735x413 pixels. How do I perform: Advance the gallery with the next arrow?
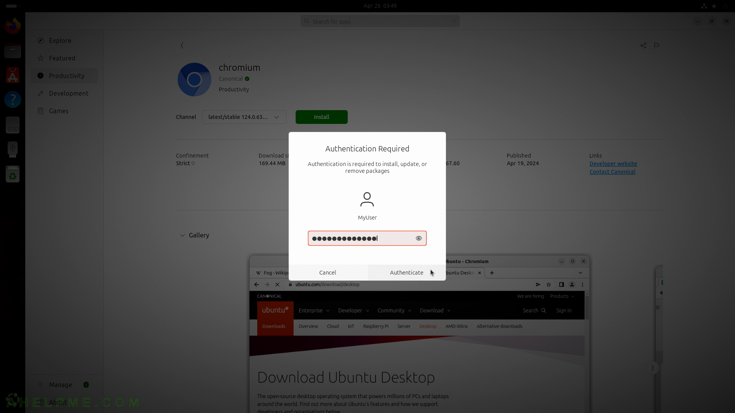[x=652, y=368]
